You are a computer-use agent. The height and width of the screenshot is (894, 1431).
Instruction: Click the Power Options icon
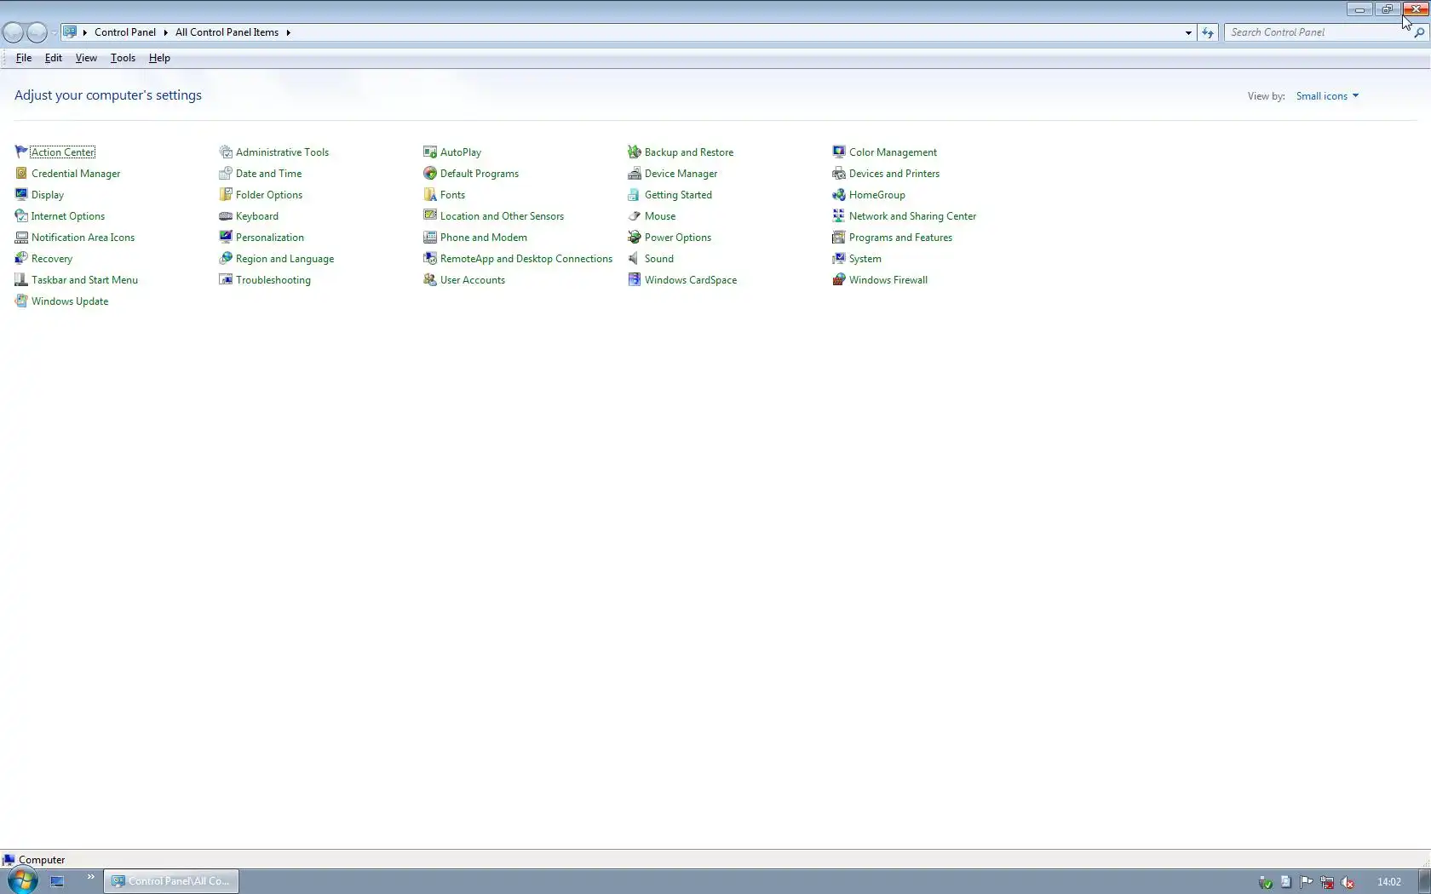[635, 237]
